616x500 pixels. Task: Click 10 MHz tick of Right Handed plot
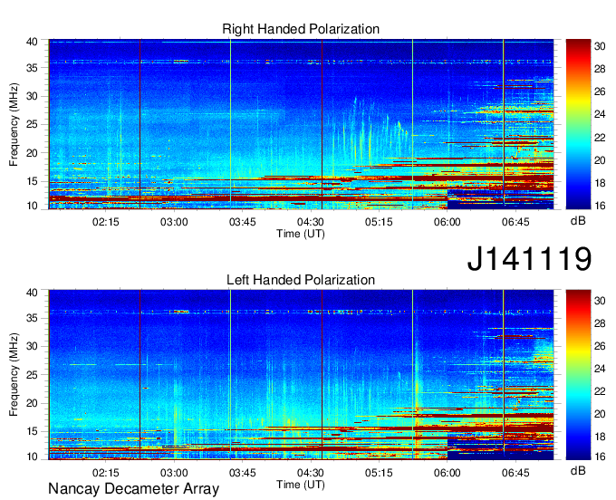[x=33, y=206]
